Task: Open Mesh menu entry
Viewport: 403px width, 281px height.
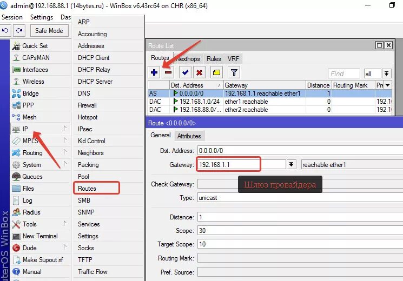Action: (41, 117)
